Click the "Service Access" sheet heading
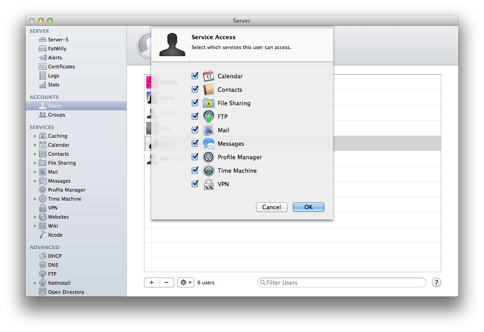 tap(213, 37)
